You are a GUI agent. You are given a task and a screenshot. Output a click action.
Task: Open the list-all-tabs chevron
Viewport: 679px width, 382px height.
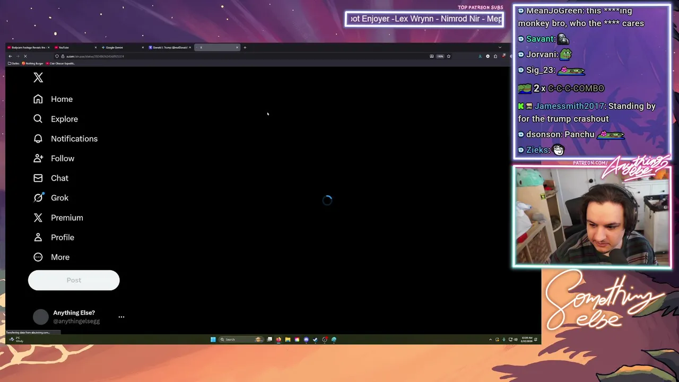point(500,47)
